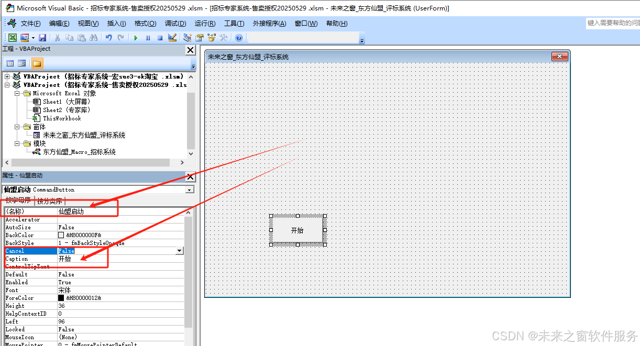Click ForeColor property black swatch
This screenshot has width=640, height=346.
[x=61, y=298]
